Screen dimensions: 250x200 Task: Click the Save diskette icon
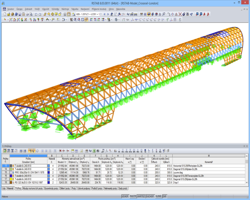(x=20, y=14)
